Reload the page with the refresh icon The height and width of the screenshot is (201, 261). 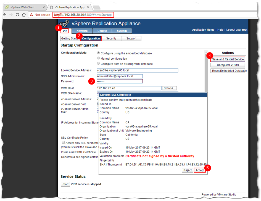pyautogui.click(x=17, y=15)
